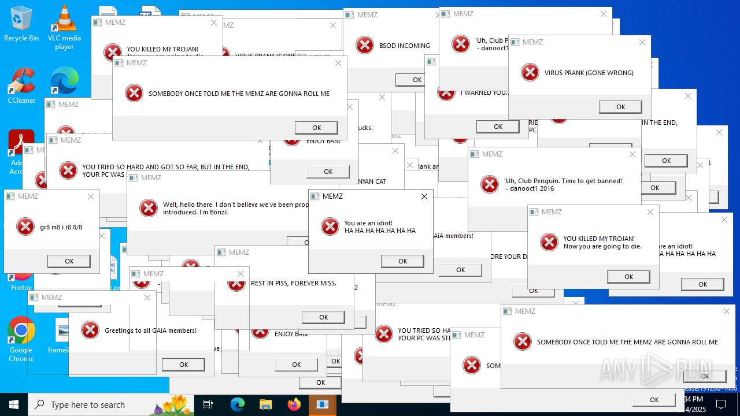Launch Google Chrome from the desktop

[x=21, y=339]
